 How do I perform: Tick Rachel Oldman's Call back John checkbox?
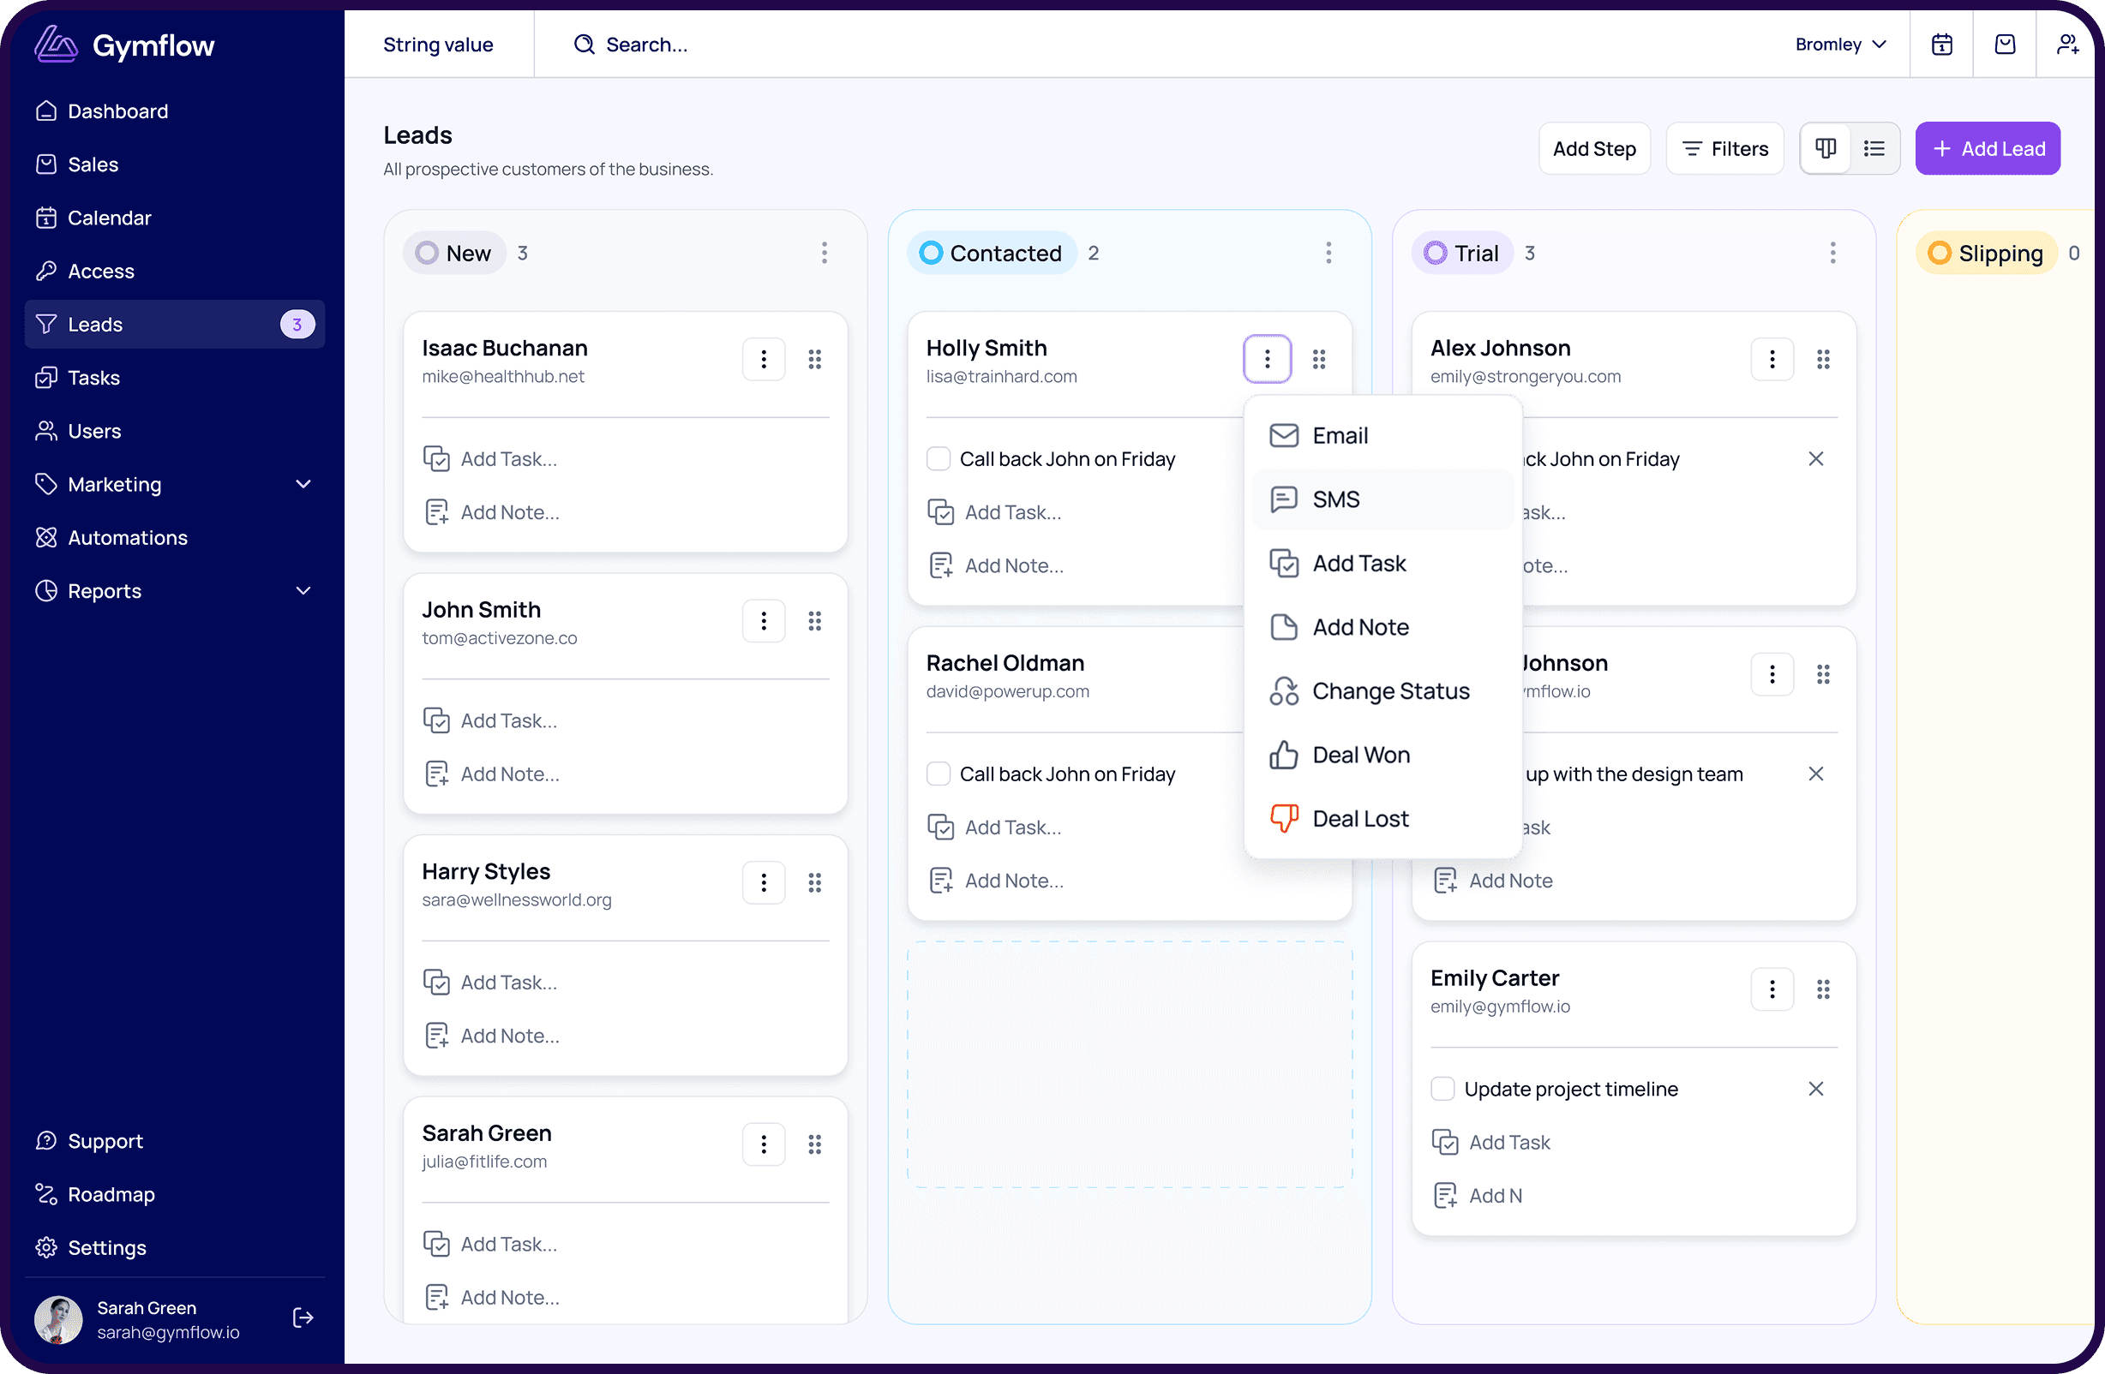click(x=938, y=774)
